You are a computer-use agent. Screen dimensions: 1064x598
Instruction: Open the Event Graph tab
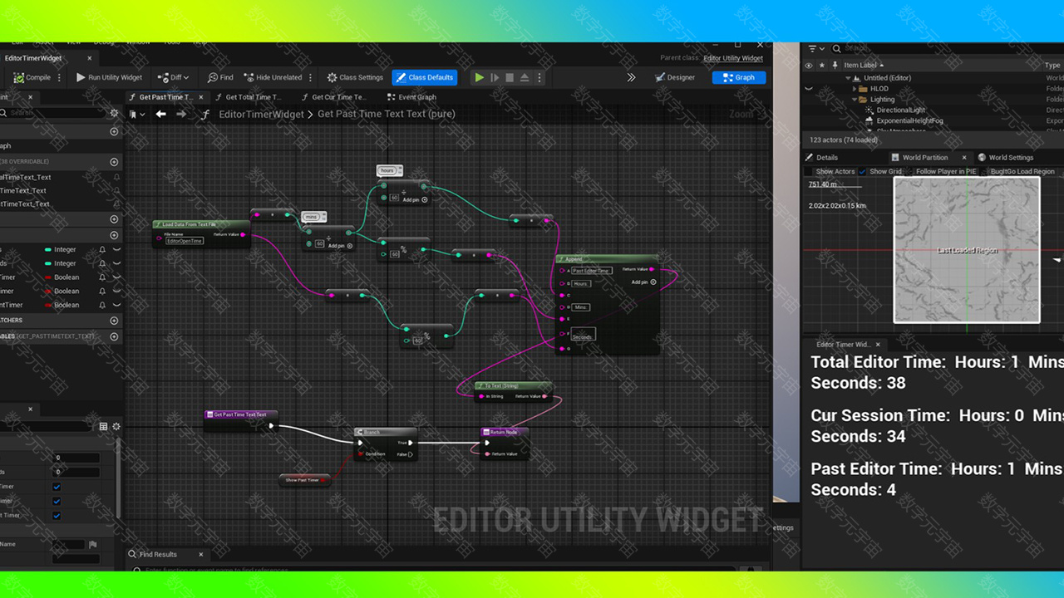pyautogui.click(x=411, y=97)
